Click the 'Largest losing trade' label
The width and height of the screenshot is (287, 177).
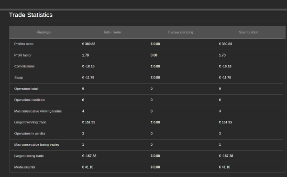click(29, 156)
